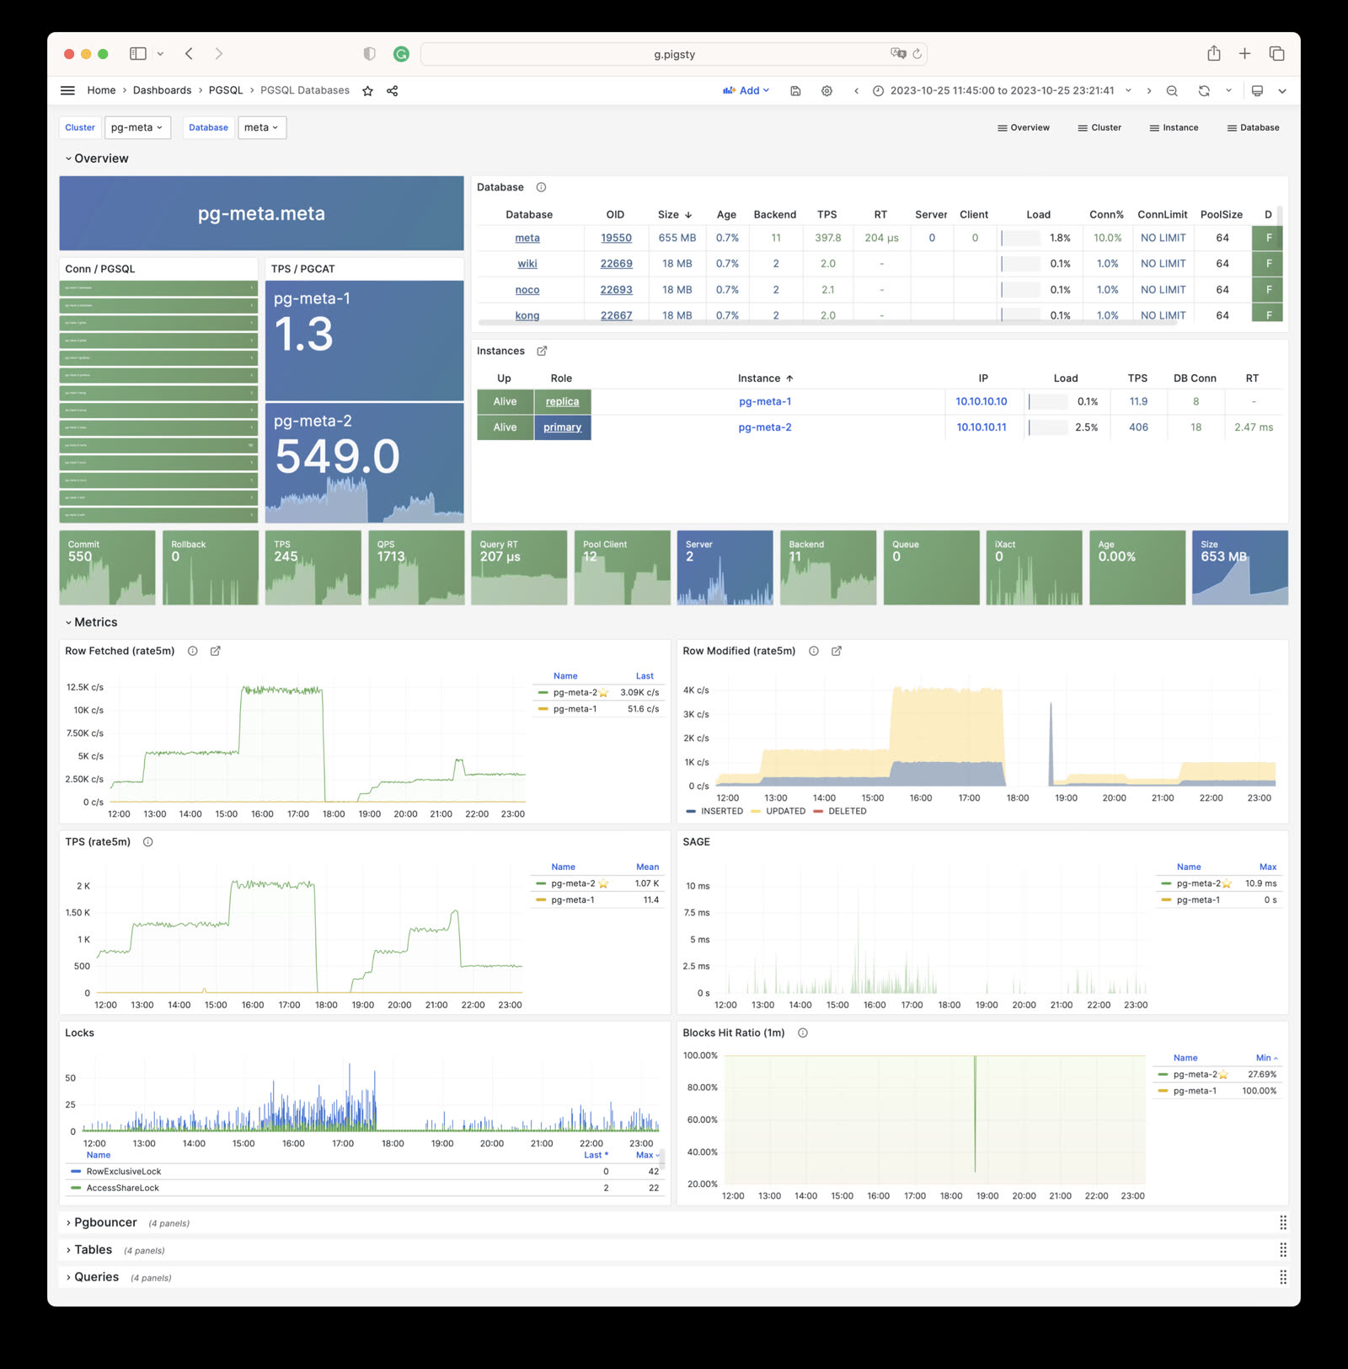Screen dimensions: 1348x1369
Task: Star the PGSQL Databases dashboard as favorite
Action: [368, 90]
